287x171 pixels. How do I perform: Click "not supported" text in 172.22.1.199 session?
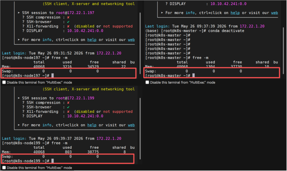pos(118,111)
